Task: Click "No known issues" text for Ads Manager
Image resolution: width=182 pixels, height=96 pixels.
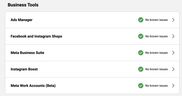Action: coord(157,20)
